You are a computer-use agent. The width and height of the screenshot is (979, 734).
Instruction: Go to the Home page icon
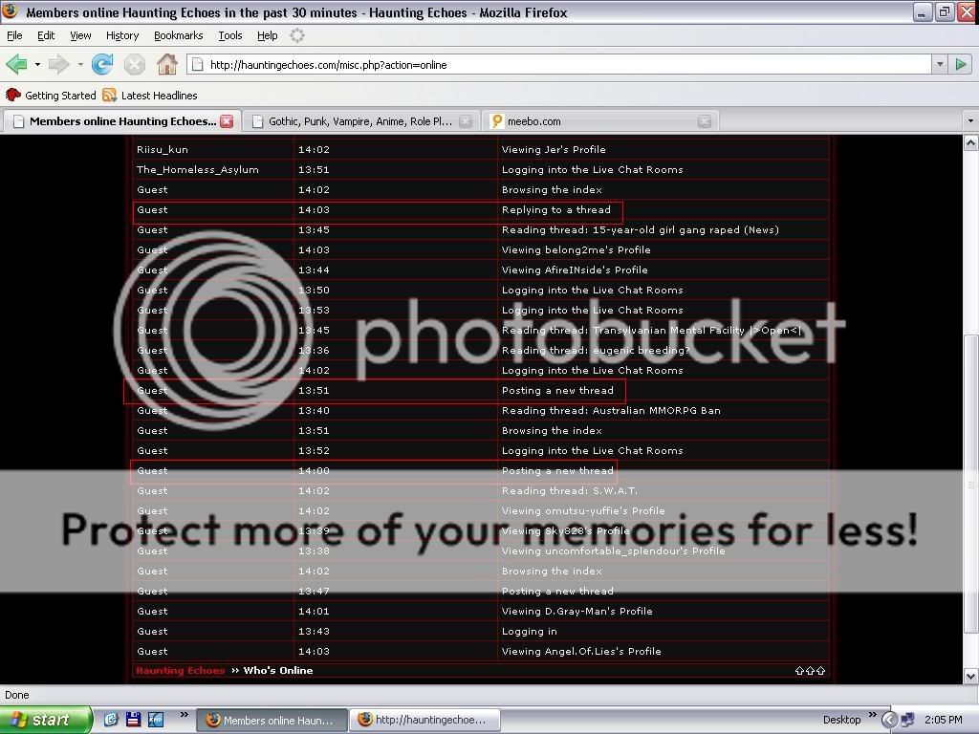167,65
